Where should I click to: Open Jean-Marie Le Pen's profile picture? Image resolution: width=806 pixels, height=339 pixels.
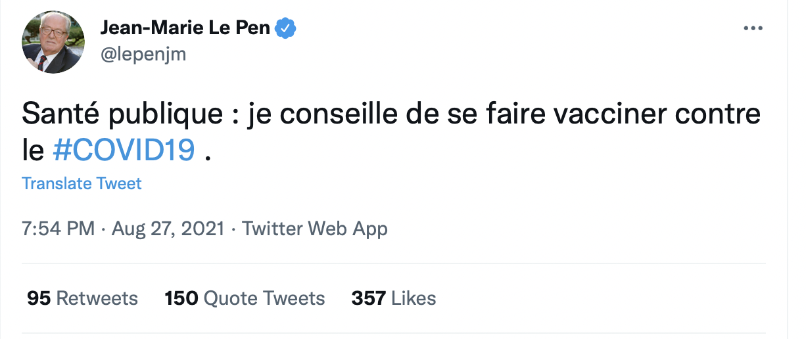click(54, 41)
